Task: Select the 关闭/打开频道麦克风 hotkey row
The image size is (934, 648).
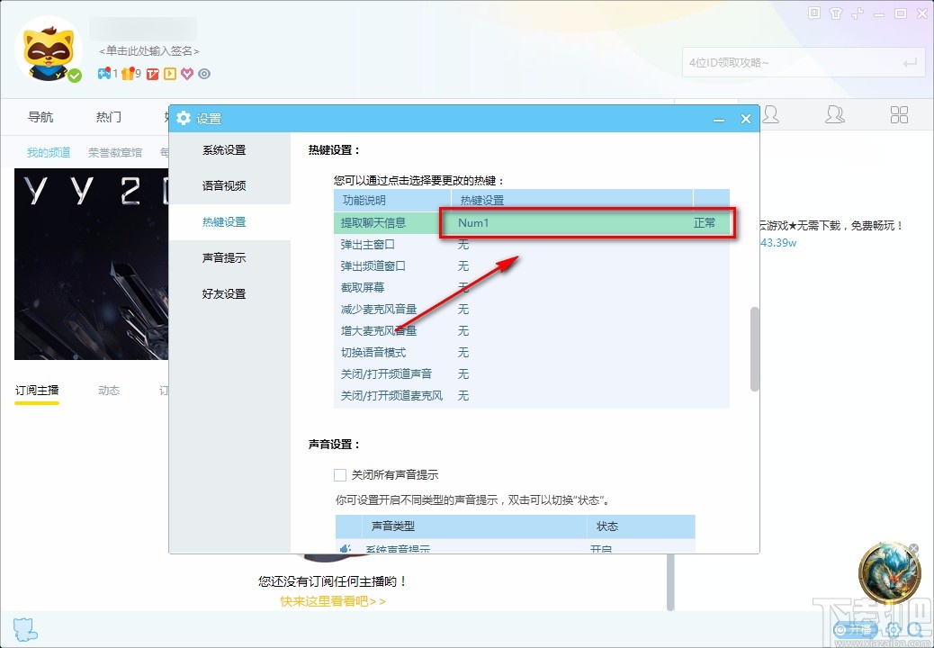Action: (x=531, y=395)
